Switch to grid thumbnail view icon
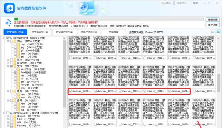 point(218,32)
